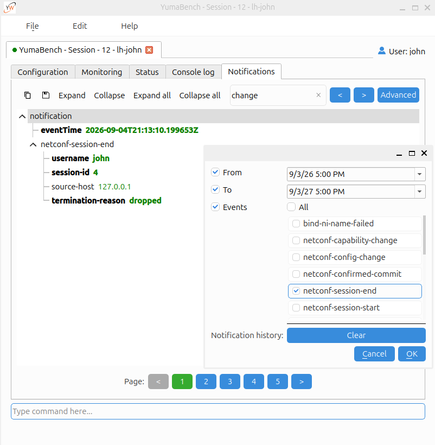Open the File menu
The image size is (435, 445).
pos(33,26)
